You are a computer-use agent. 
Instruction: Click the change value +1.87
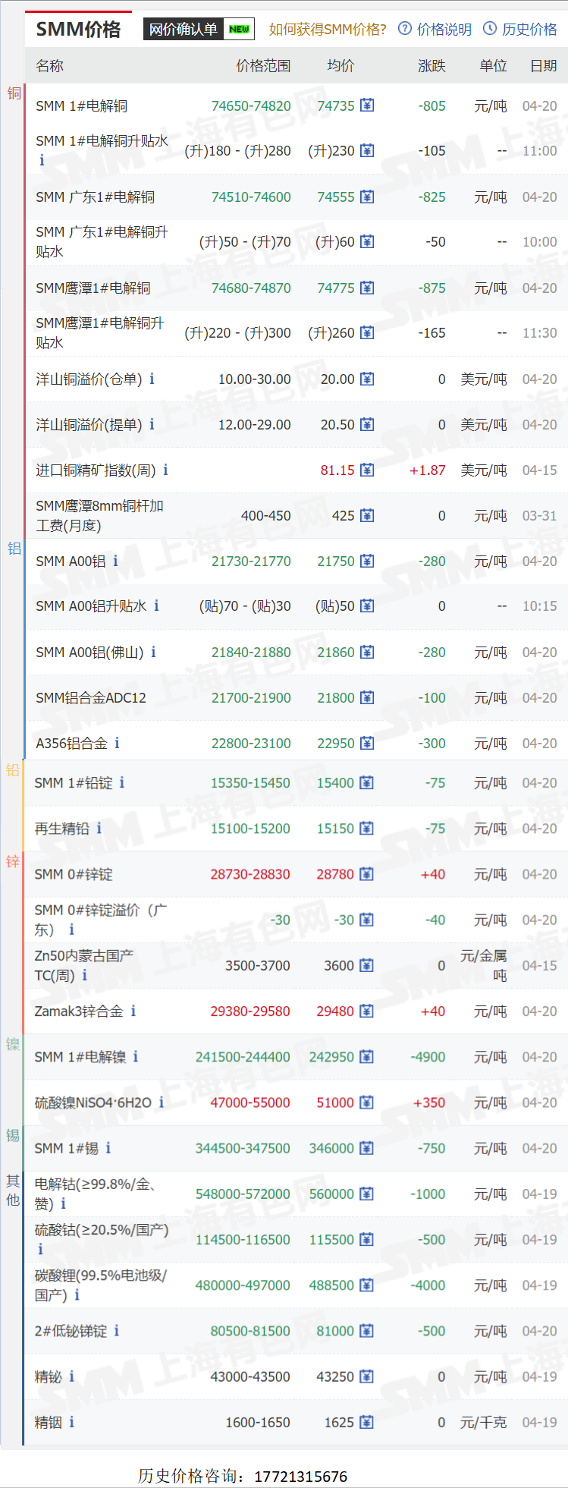(x=428, y=470)
